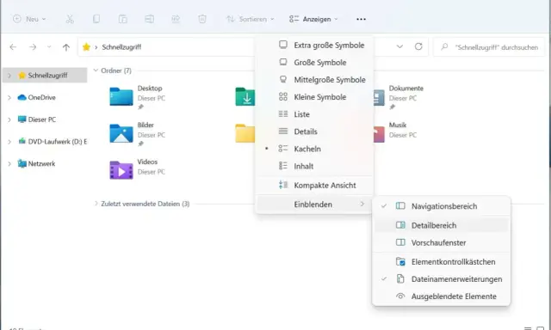
Task: Click the OneDrive cloud icon in sidebar
Action: 22,97
